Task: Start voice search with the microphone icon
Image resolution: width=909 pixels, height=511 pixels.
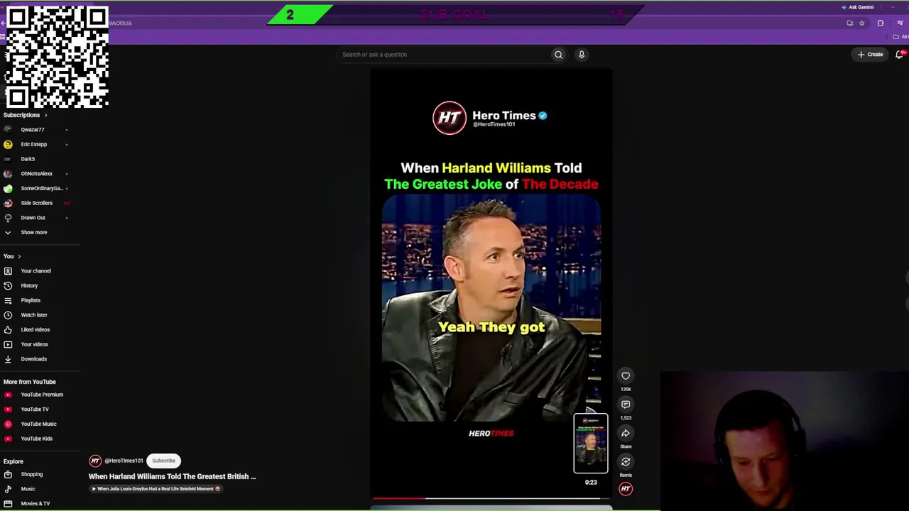Action: (582, 55)
